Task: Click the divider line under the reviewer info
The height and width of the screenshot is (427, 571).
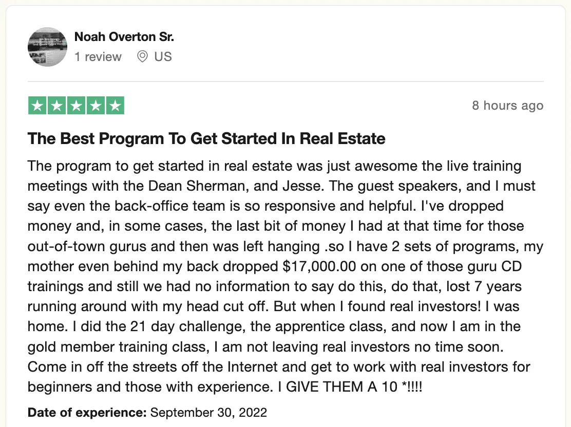Action: [285, 82]
